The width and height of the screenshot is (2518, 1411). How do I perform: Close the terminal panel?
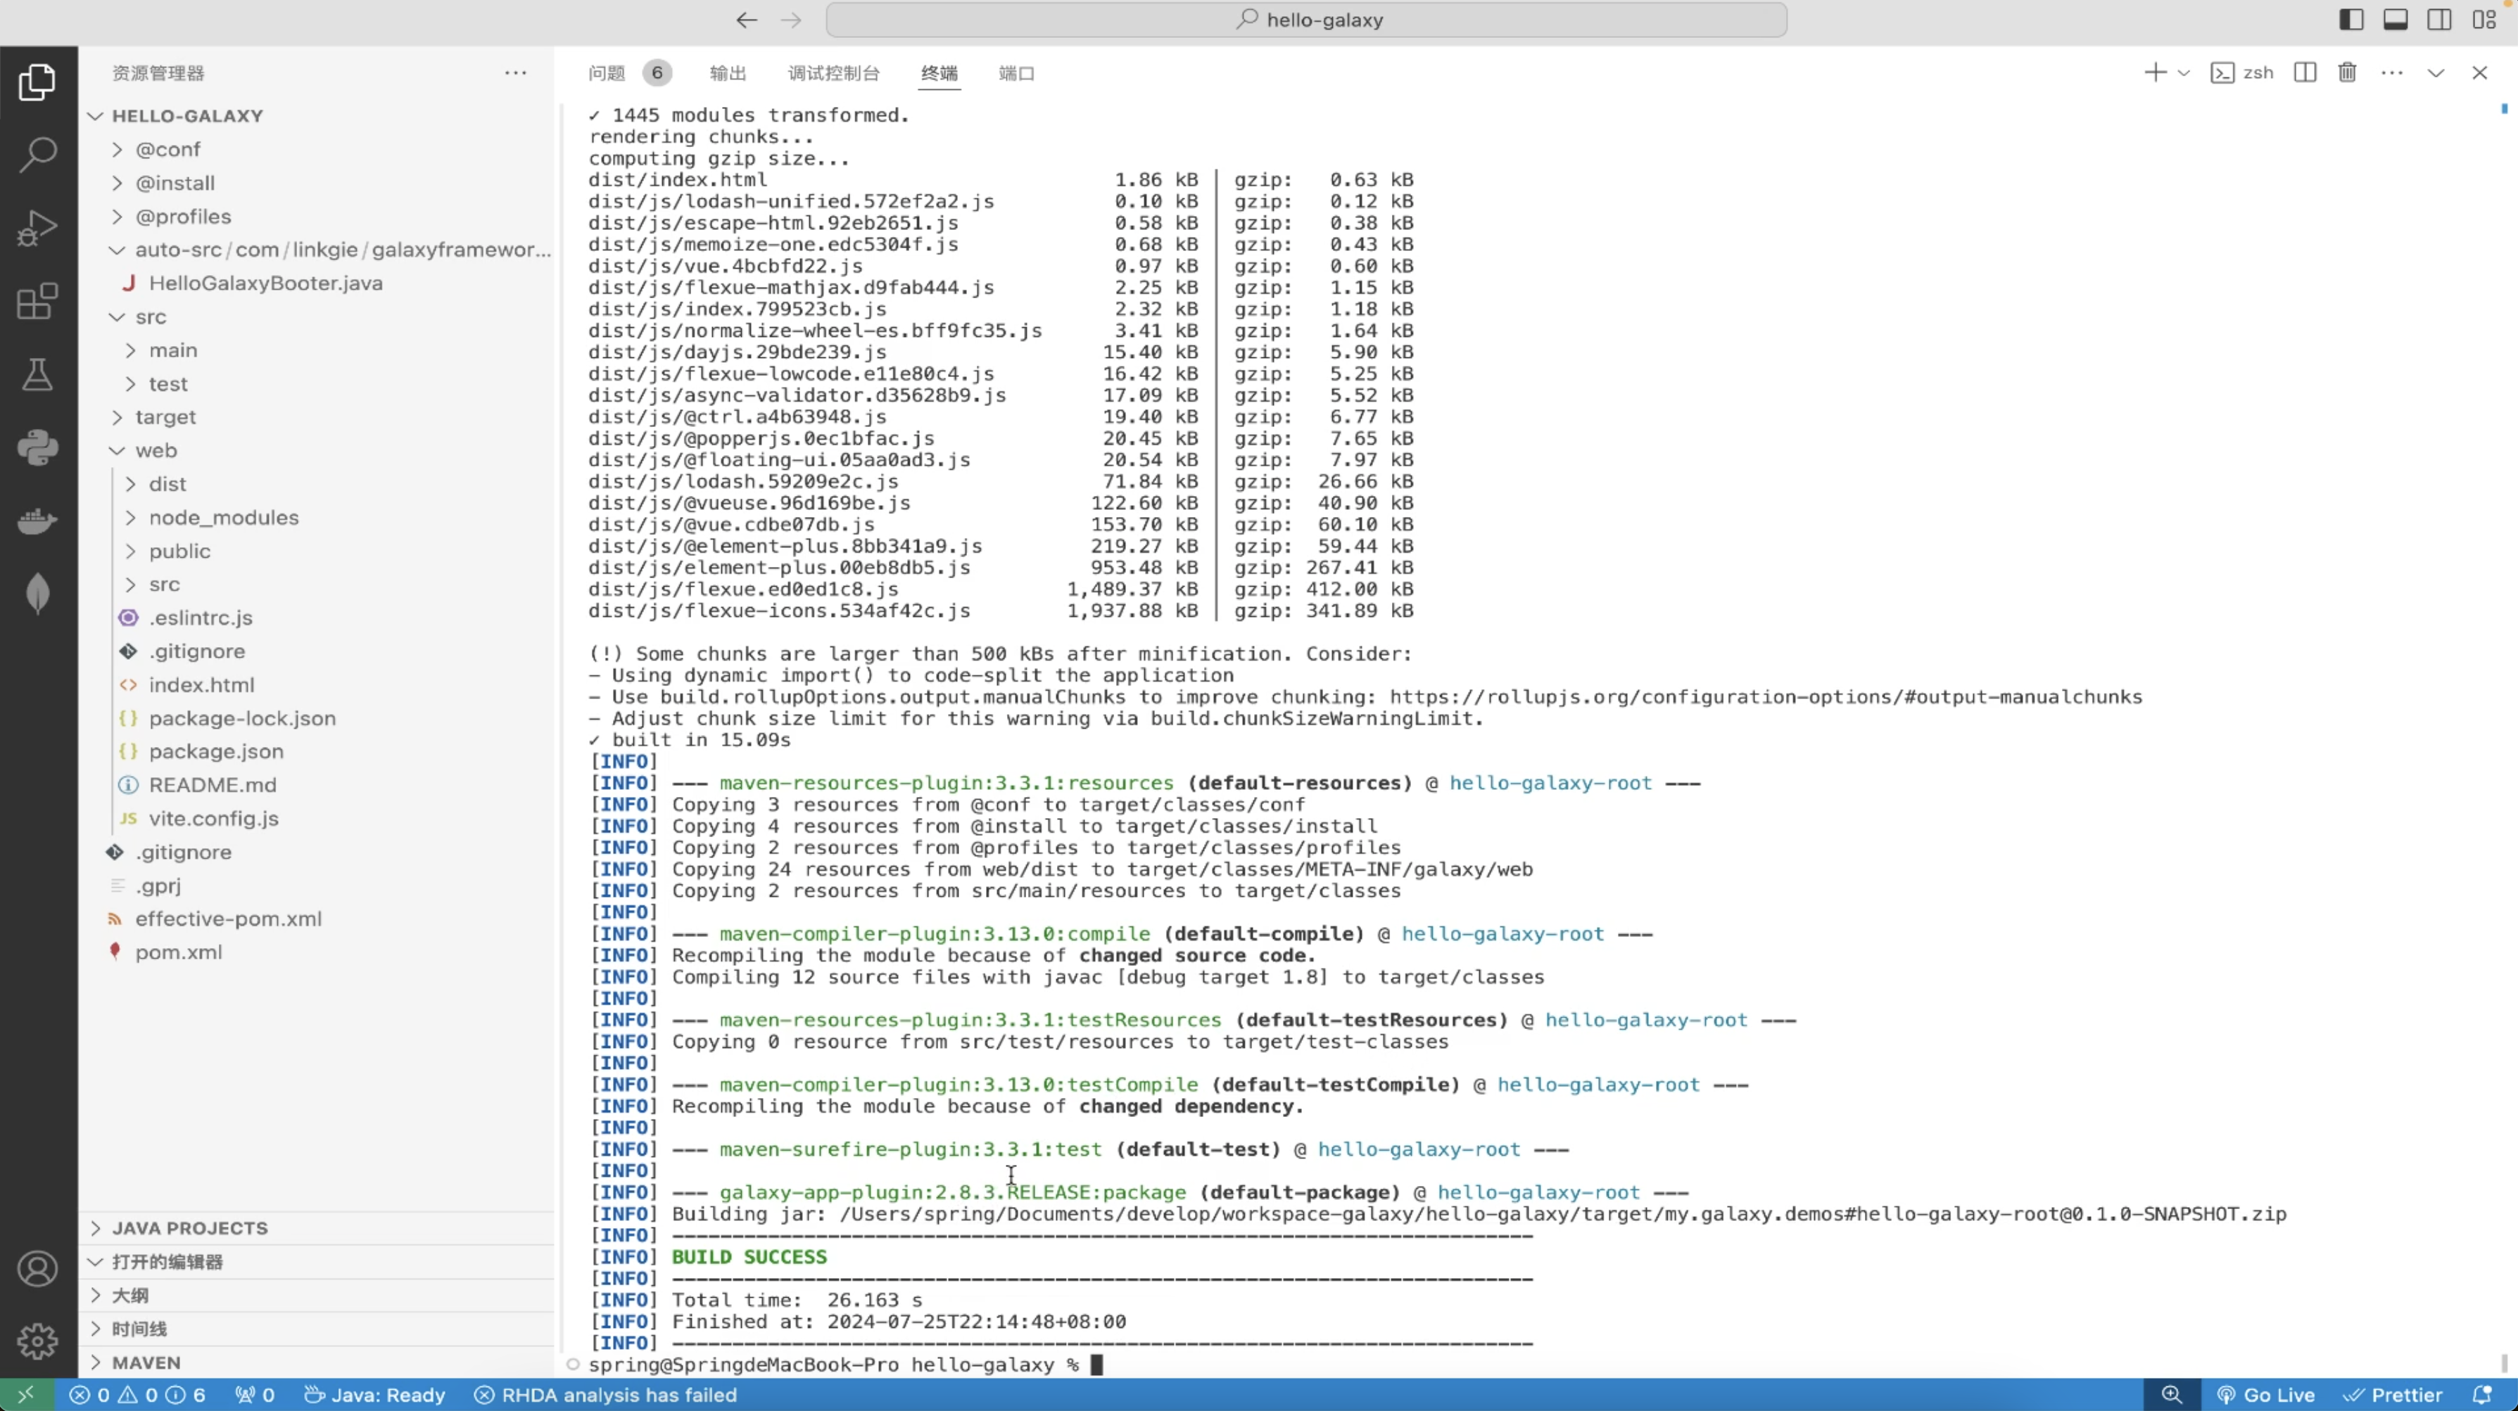2480,72
